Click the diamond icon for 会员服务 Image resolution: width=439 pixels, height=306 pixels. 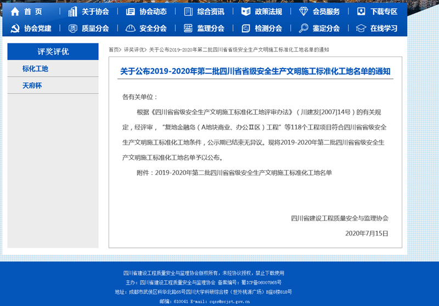click(303, 12)
